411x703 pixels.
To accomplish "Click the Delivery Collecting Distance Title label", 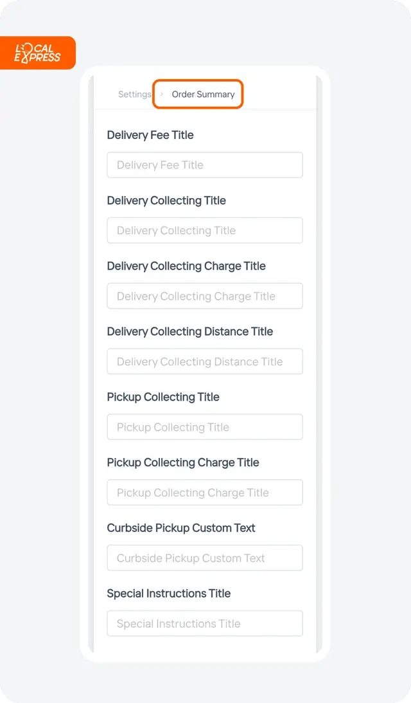I will coord(190,331).
